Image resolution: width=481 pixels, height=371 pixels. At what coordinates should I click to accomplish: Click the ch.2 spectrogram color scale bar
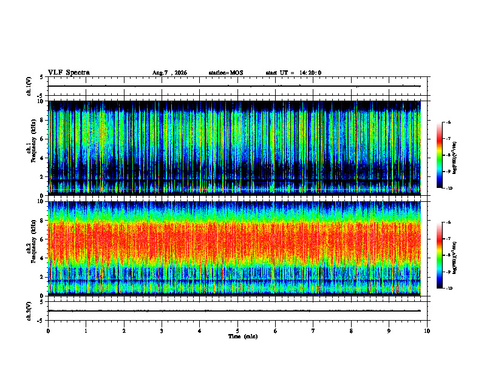[x=440, y=255]
